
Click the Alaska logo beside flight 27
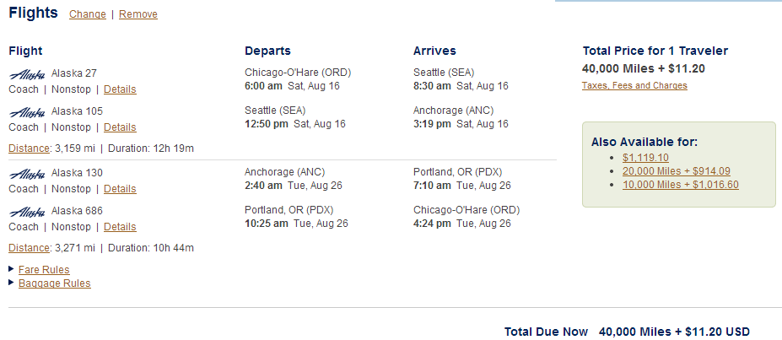pos(27,73)
